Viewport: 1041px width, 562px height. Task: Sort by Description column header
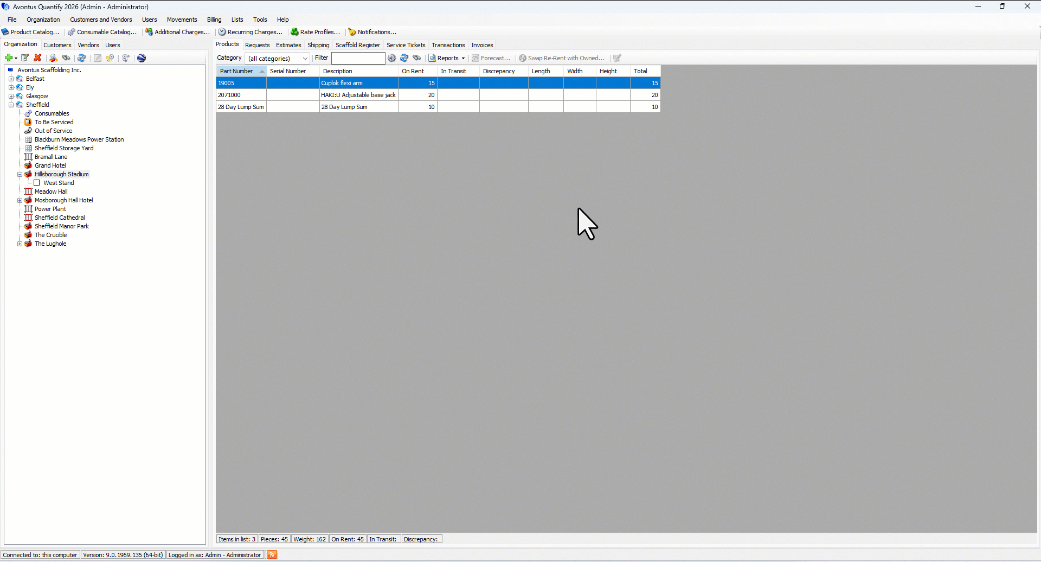pyautogui.click(x=359, y=71)
